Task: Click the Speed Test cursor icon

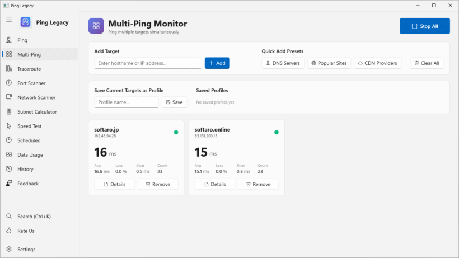Action: point(9,126)
